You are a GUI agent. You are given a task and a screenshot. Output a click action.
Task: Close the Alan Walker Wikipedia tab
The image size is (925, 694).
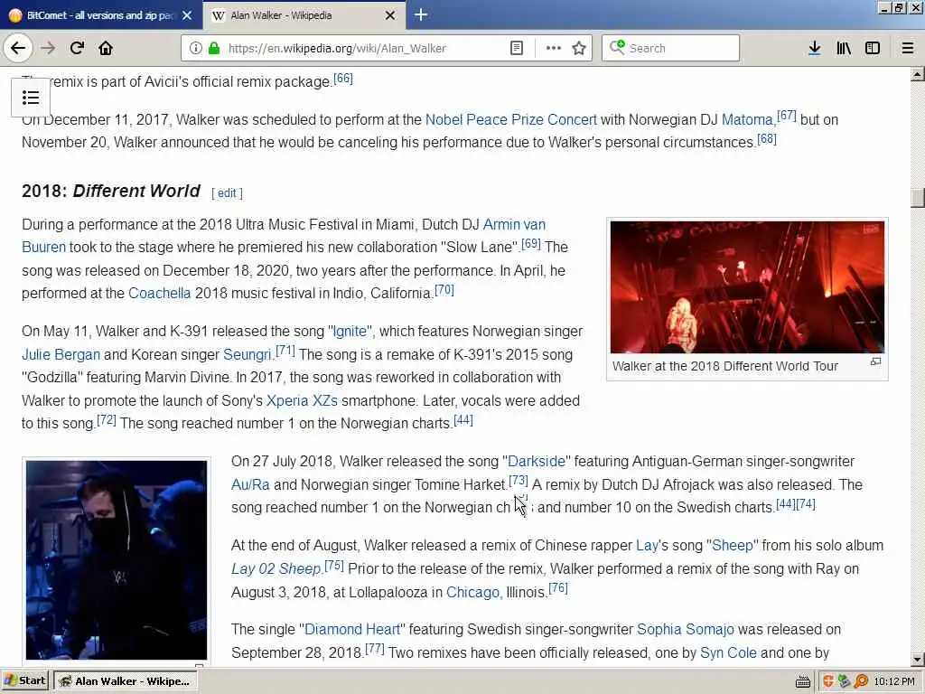click(x=390, y=15)
